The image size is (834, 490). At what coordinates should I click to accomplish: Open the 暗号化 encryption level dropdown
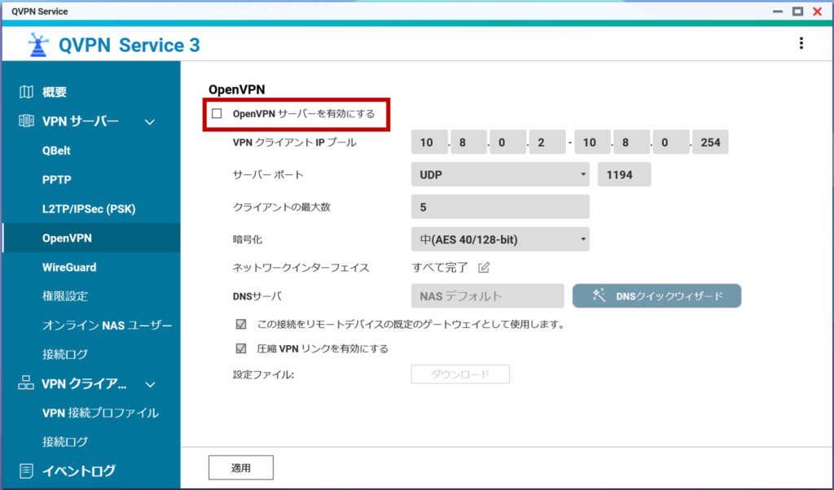point(500,239)
